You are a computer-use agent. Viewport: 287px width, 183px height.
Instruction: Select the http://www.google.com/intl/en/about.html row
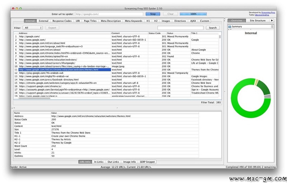(116, 43)
